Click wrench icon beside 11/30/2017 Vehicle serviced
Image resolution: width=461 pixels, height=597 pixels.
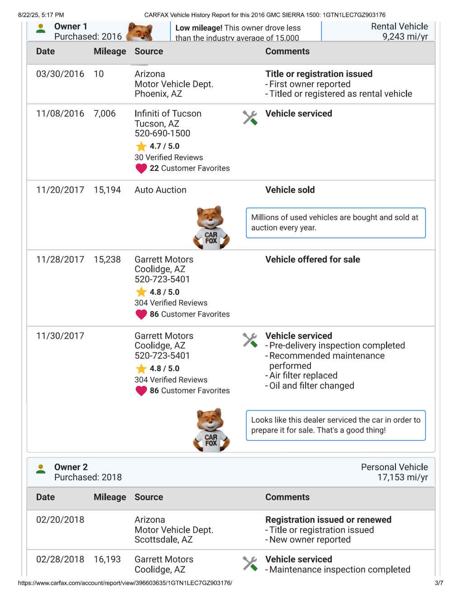tap(250, 340)
